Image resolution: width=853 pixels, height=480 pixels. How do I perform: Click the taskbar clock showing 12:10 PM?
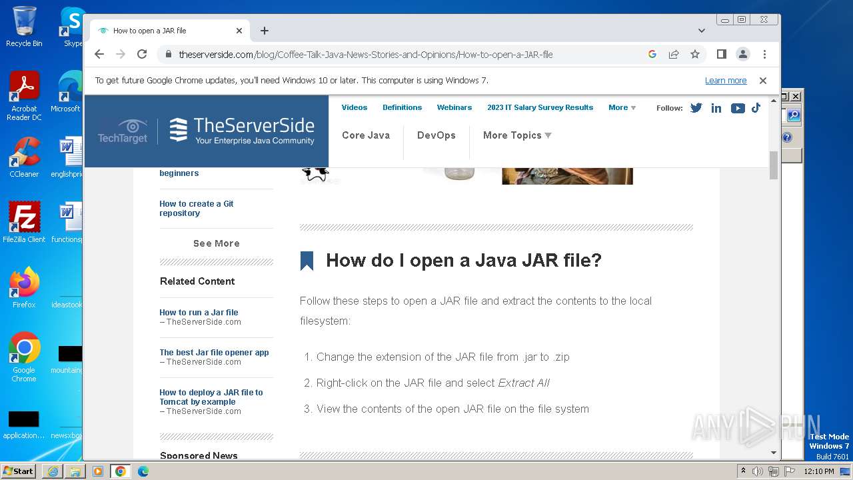point(819,471)
